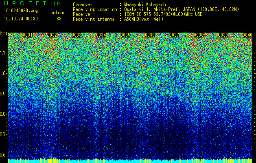The height and width of the screenshot is (163, 256).
Task: Click the HROFFT 1.0.0 title text
Action: 32,3
